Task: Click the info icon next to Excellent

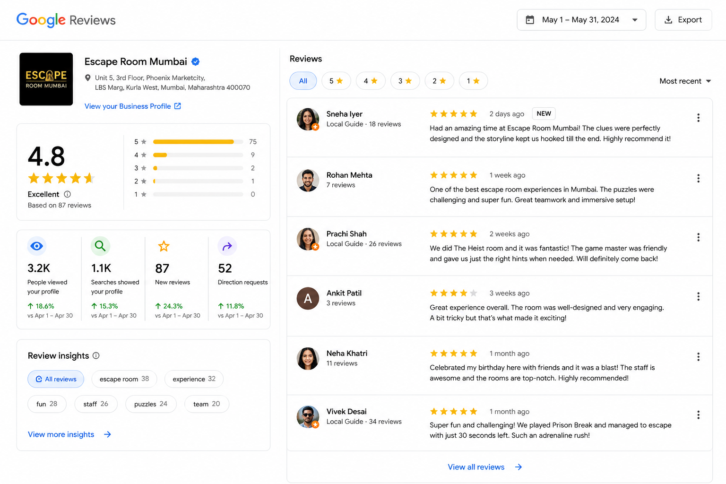Action: pyautogui.click(x=67, y=194)
